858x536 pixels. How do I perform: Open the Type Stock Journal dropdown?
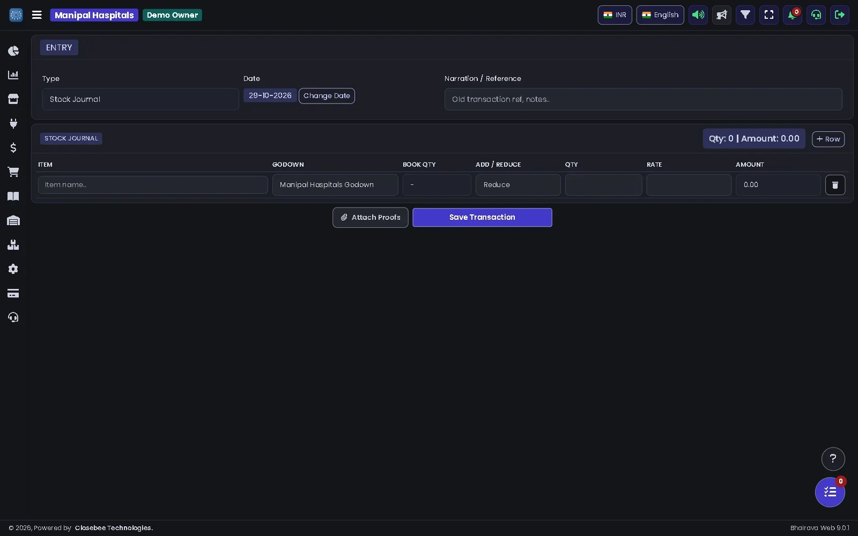click(x=140, y=99)
